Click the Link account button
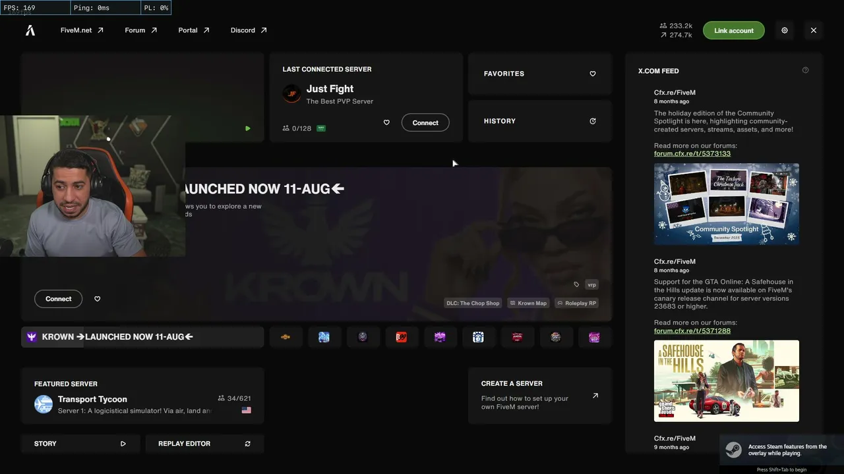Screen dimensions: 844x474 (x=733, y=30)
